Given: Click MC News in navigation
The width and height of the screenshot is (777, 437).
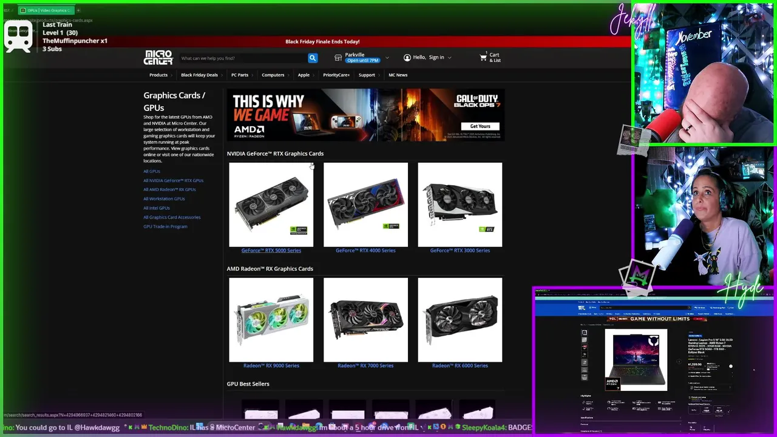Looking at the screenshot, I should (398, 75).
